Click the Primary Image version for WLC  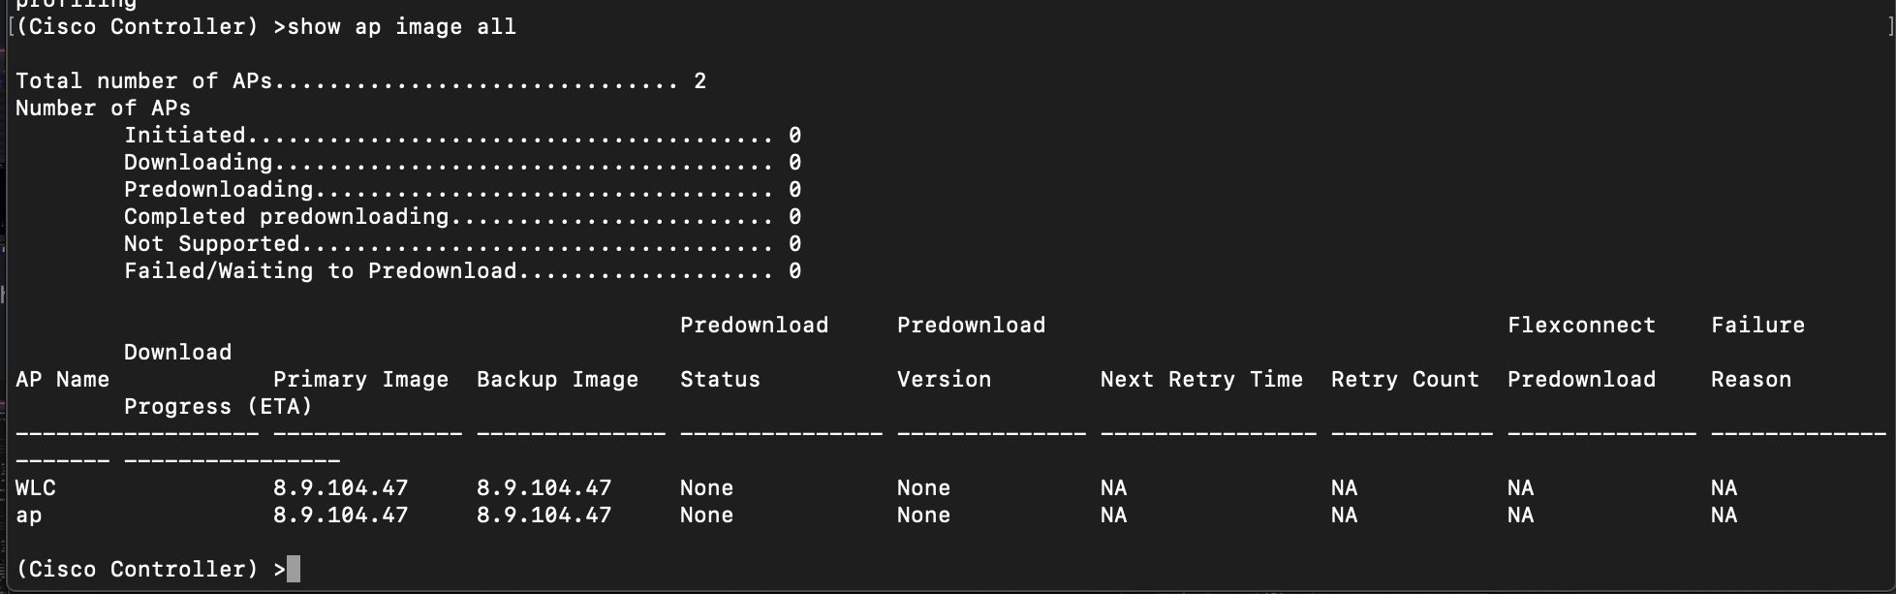pyautogui.click(x=340, y=488)
